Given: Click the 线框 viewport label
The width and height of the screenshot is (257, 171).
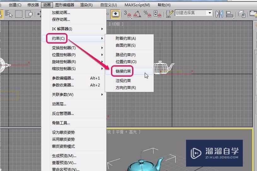Looking at the screenshot, I should click(x=116, y=24).
